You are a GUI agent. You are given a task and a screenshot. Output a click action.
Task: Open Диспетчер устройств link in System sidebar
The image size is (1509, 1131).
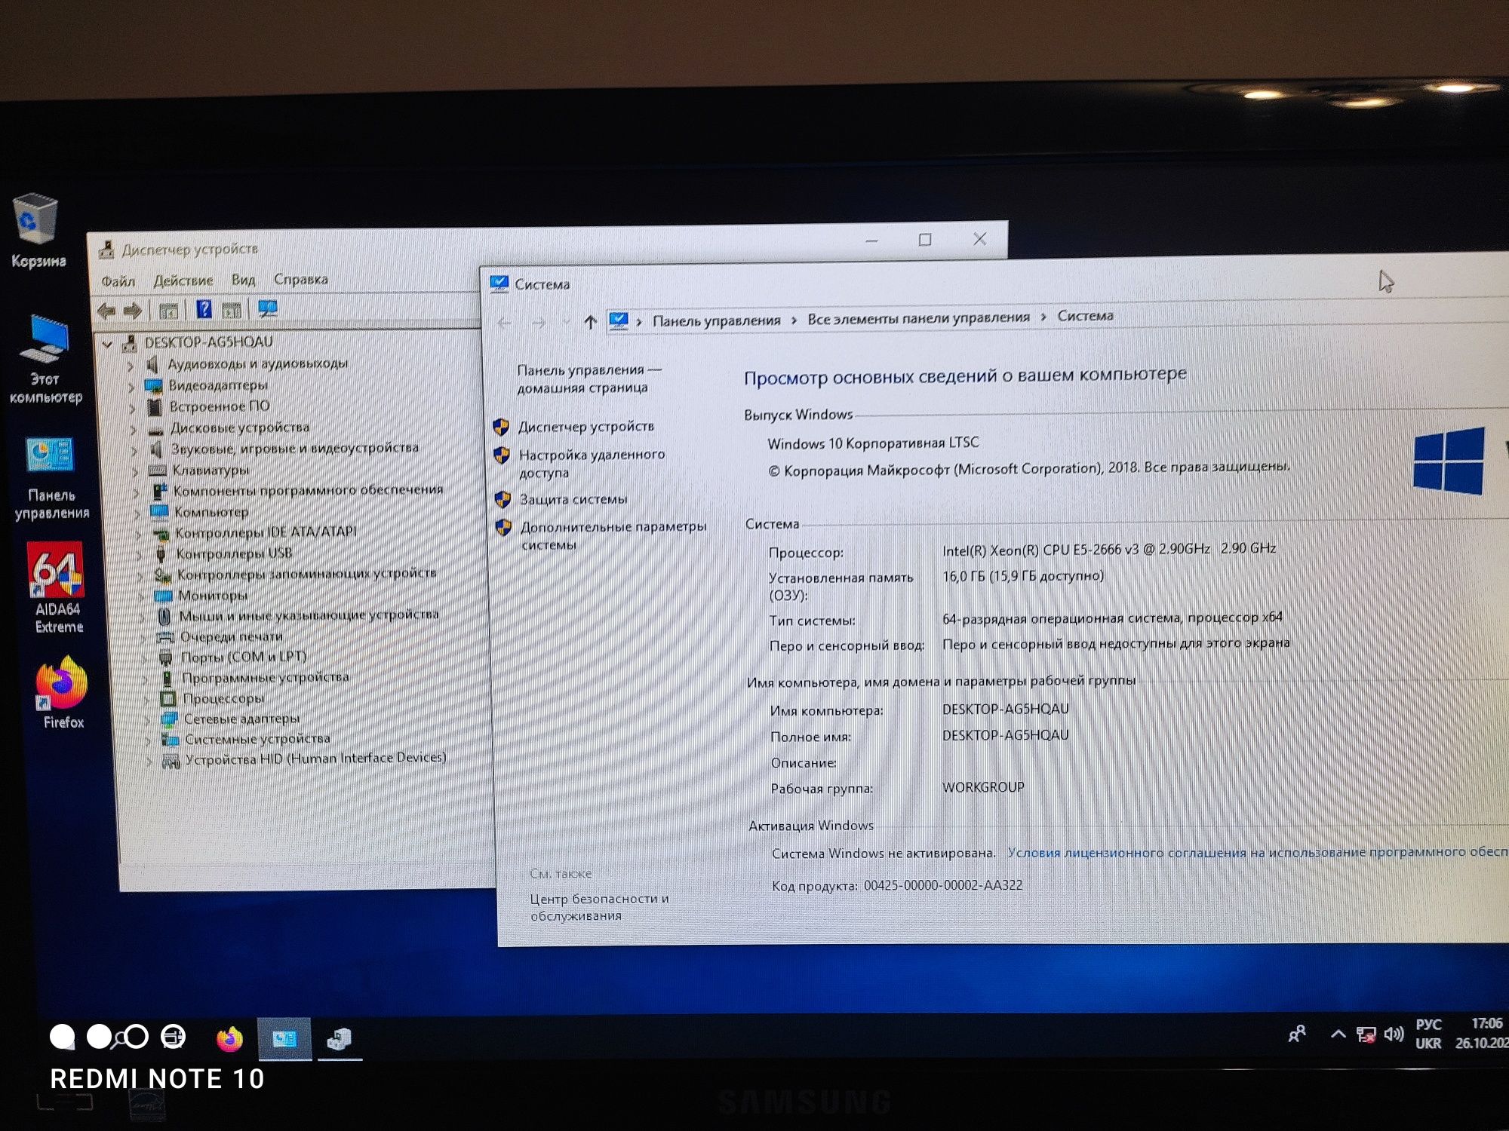(585, 427)
